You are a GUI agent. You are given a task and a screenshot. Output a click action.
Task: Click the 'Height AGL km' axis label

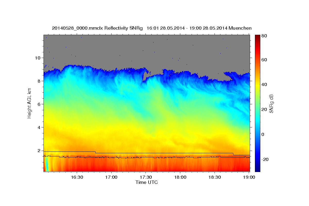(x=29, y=103)
